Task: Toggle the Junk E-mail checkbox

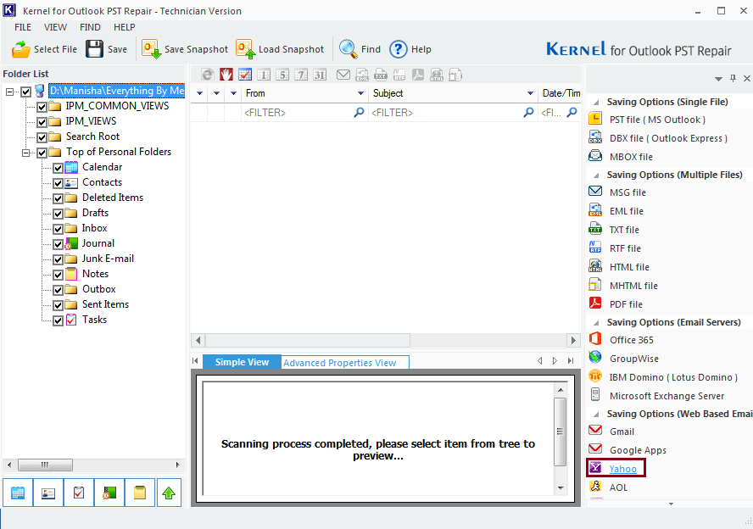Action: 59,259
